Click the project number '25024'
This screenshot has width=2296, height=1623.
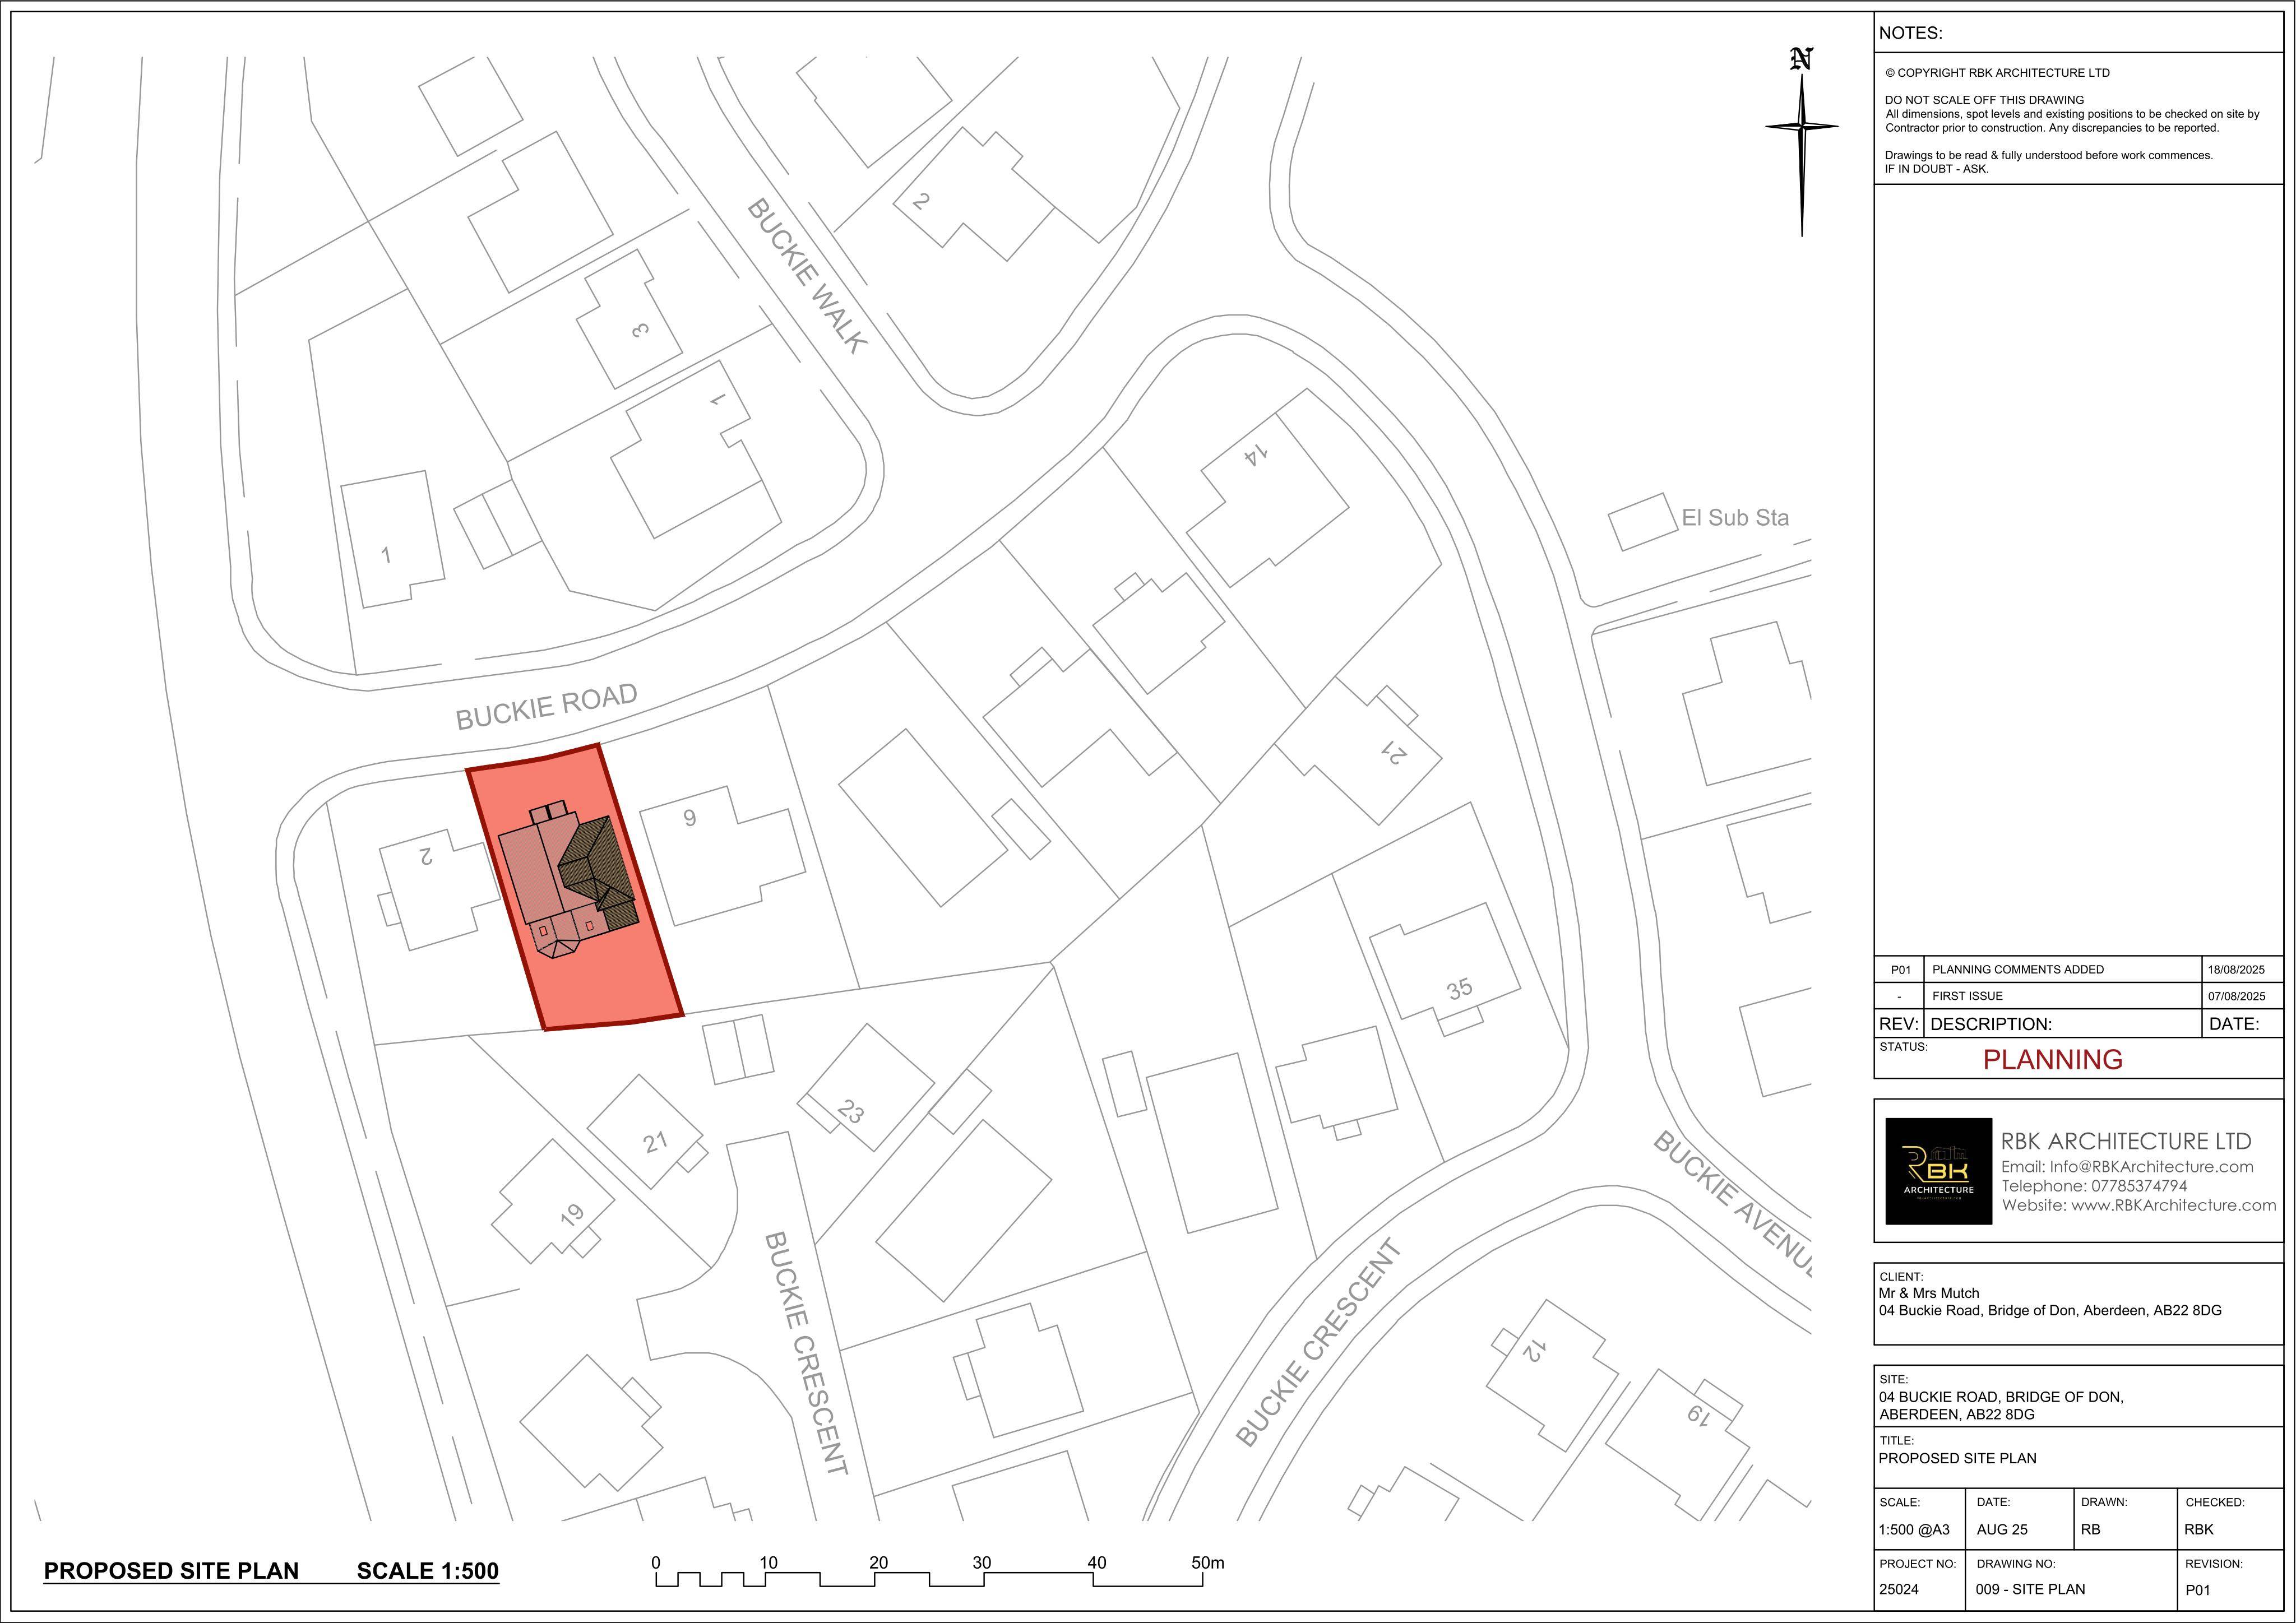tap(1899, 1589)
